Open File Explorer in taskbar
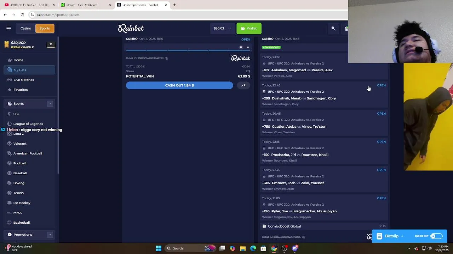453x254 pixels. (x=243, y=248)
